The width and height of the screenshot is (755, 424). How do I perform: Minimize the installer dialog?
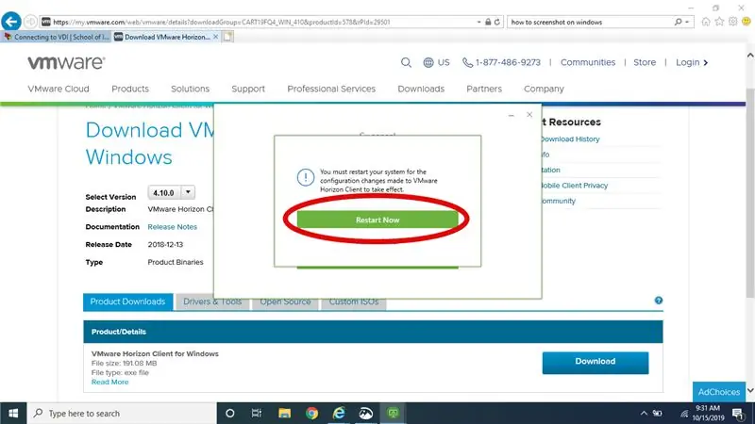pos(511,115)
